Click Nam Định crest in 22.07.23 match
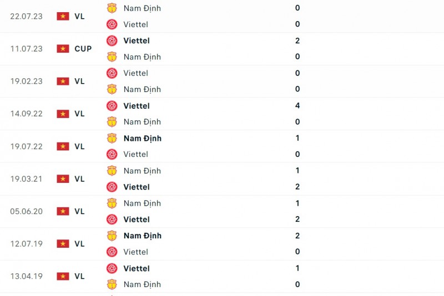This screenshot has height=296, width=444. click(112, 8)
